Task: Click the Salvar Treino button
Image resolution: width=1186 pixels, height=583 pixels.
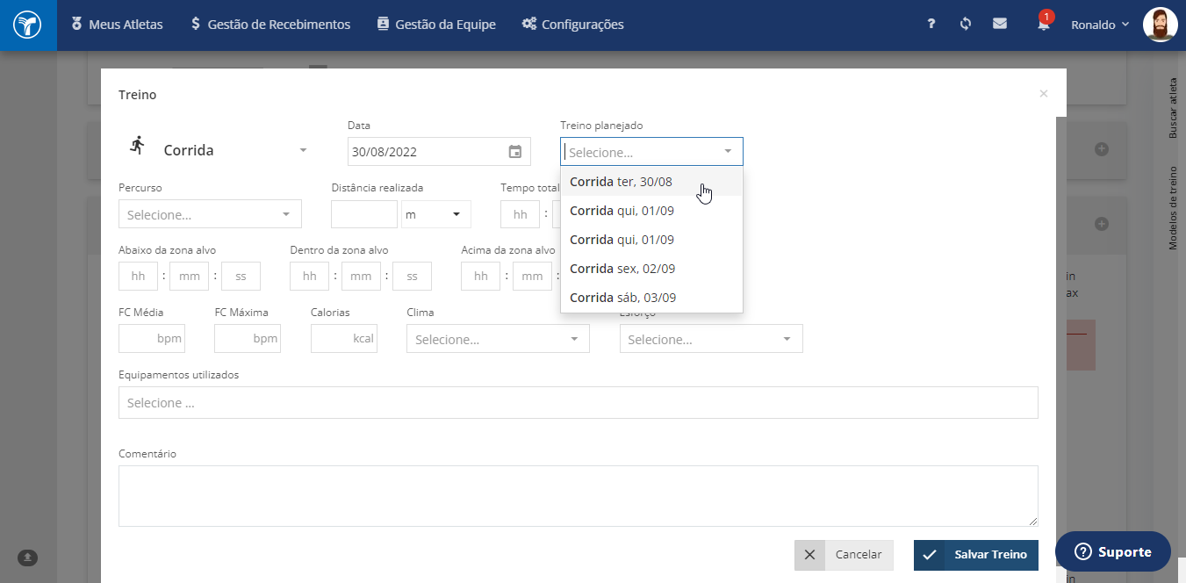Action: (x=976, y=555)
